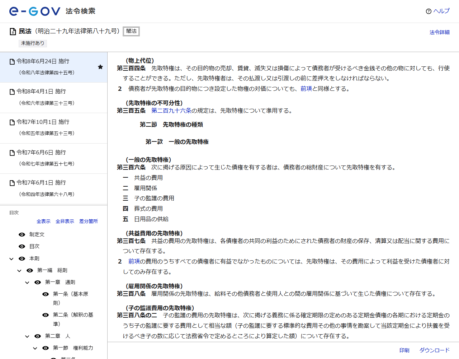Open 法令詳細 link
The height and width of the screenshot is (359, 459).
[440, 32]
